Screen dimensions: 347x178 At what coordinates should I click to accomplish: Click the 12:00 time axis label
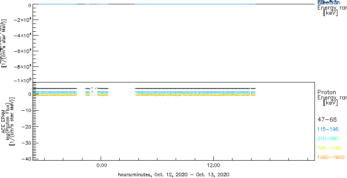[213, 165]
